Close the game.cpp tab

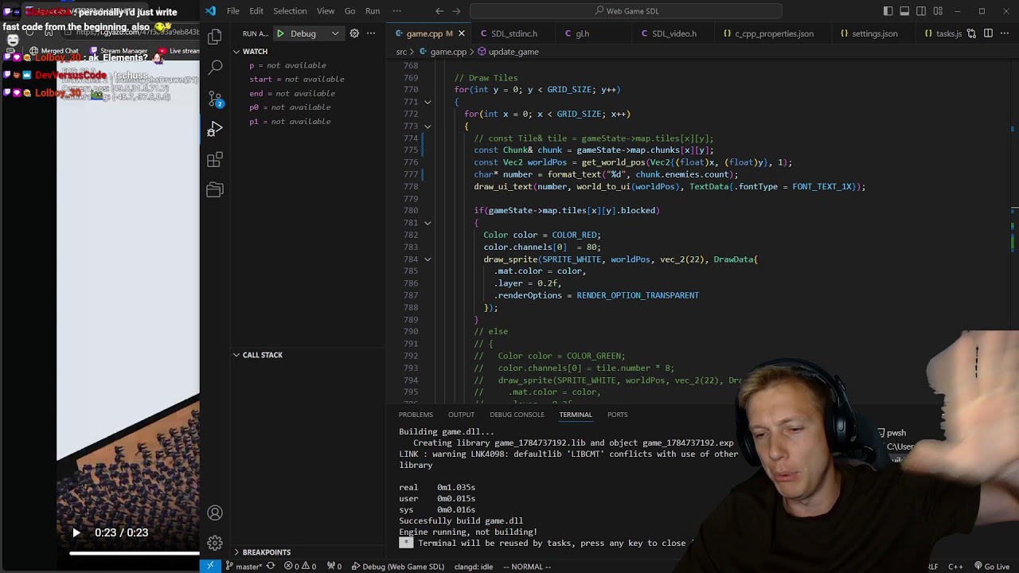pyautogui.click(x=463, y=33)
